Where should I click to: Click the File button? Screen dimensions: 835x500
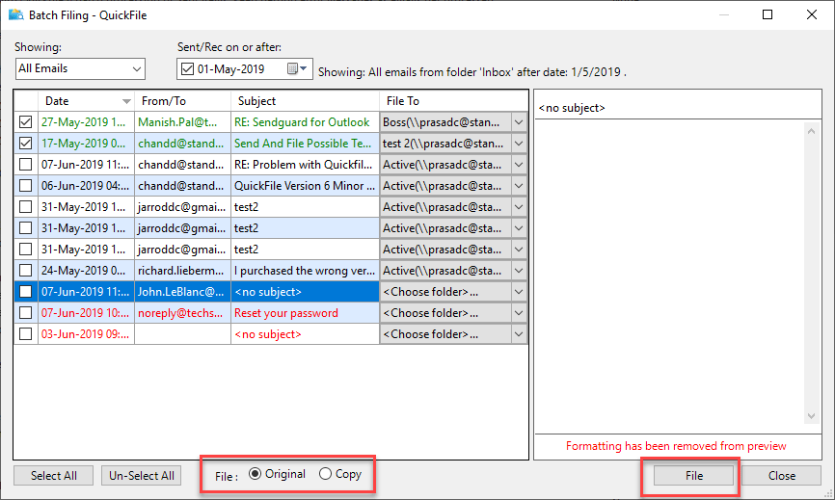[694, 476]
